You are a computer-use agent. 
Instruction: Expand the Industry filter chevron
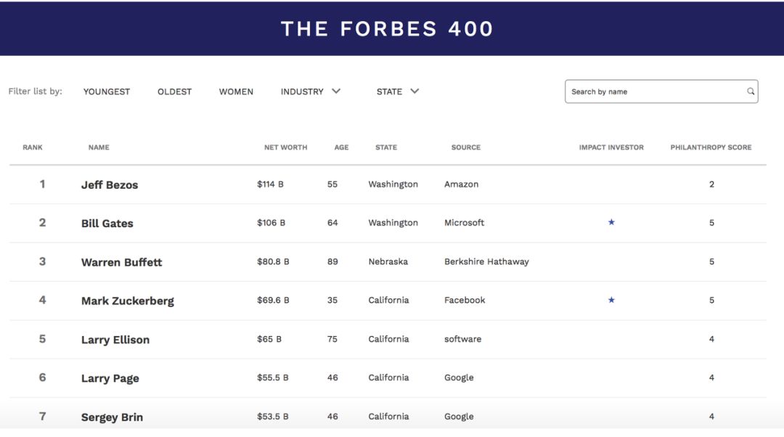click(x=336, y=91)
